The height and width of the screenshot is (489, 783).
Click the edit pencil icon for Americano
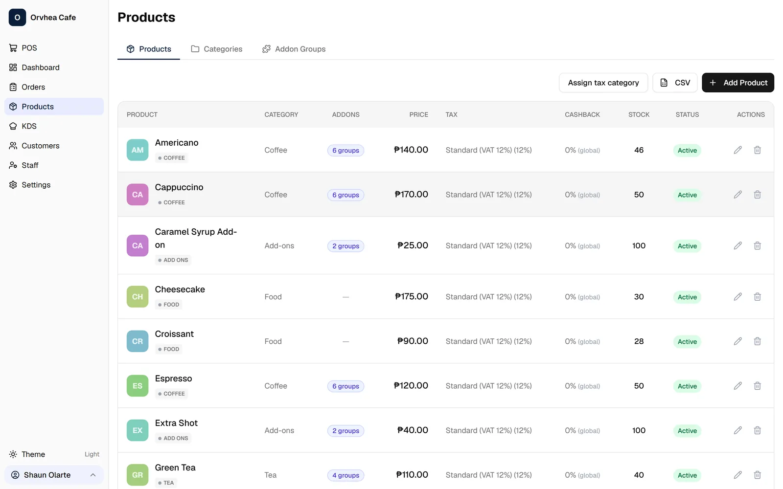pos(737,150)
